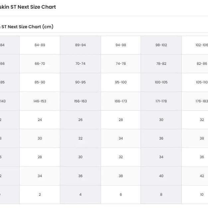Click the 156-163 height cell
208x208 pixels.
pyautogui.click(x=80, y=101)
